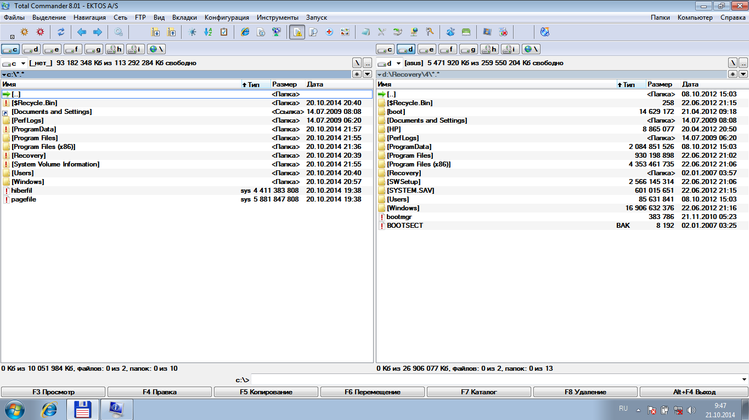This screenshot has width=749, height=420.
Task: Open the left panel drive c dropdown
Action: click(14, 63)
